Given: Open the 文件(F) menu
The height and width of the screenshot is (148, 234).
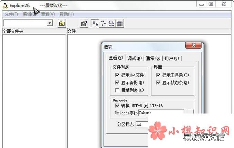Looking at the screenshot, I should tap(11, 14).
